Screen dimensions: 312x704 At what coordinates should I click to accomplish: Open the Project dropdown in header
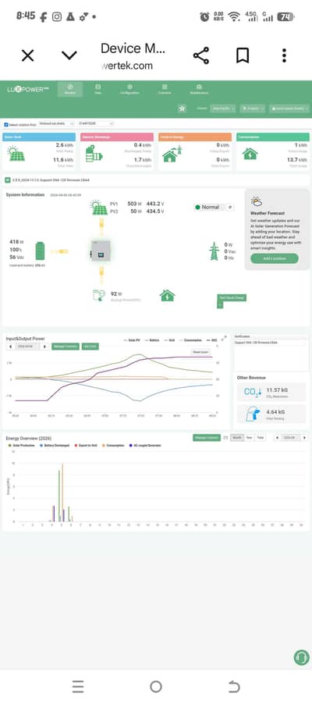pyautogui.click(x=252, y=108)
